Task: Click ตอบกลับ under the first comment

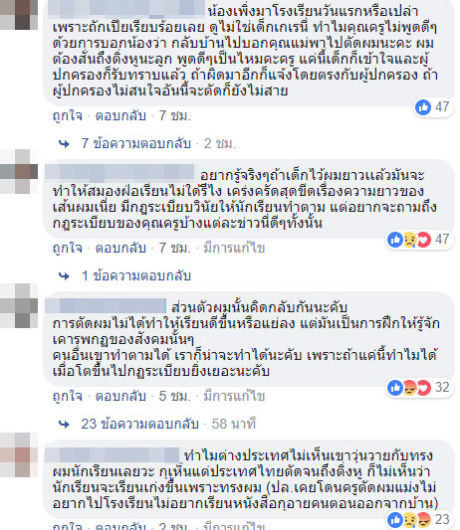Action: tap(120, 116)
